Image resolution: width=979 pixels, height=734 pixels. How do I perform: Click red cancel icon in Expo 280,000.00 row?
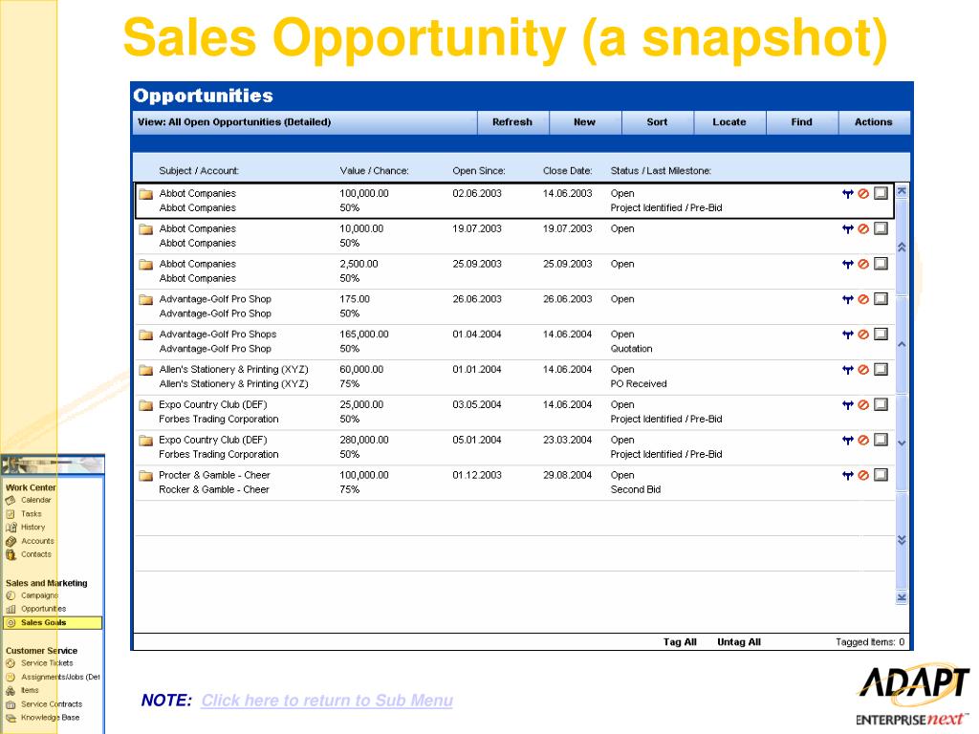(x=863, y=441)
